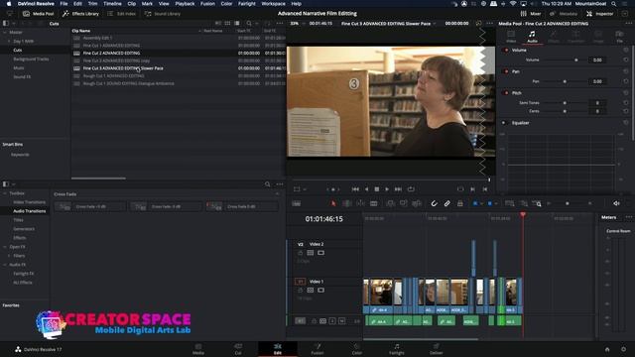Disable the Video 1 track
635x357 pixels.
click(320, 291)
